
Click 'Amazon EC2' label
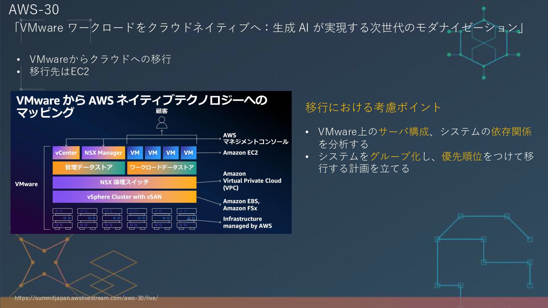pos(240,153)
